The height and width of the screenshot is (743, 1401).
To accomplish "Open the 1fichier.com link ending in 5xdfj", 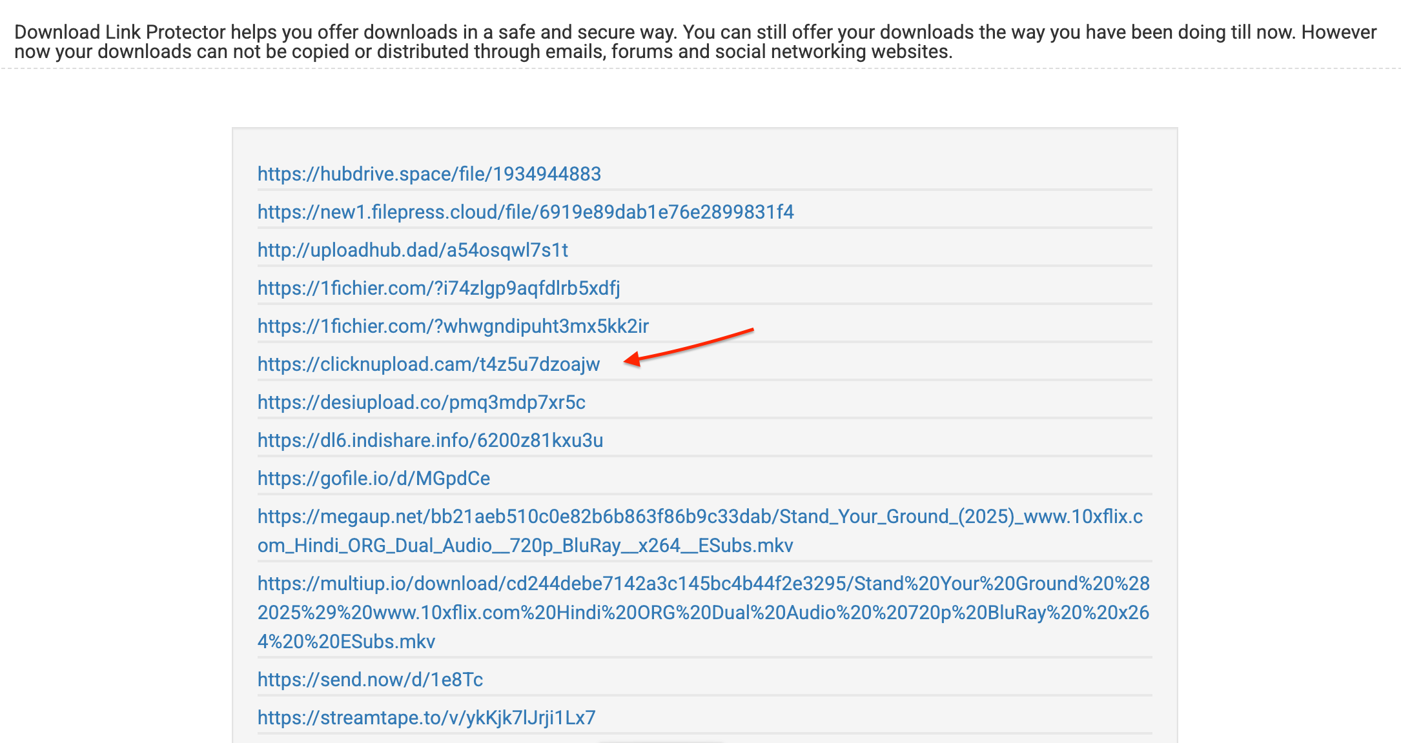I will click(439, 288).
